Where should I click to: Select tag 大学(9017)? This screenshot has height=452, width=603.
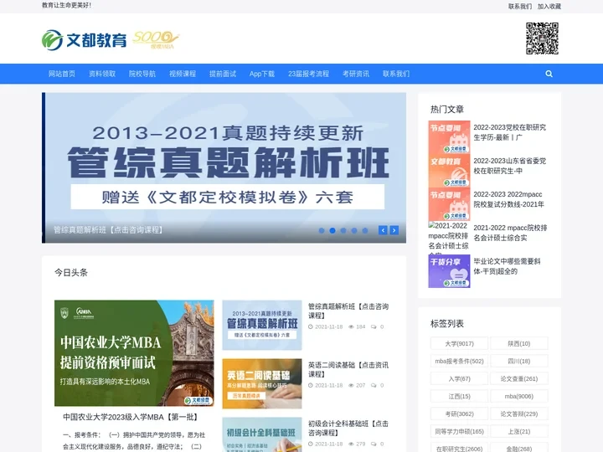459,344
